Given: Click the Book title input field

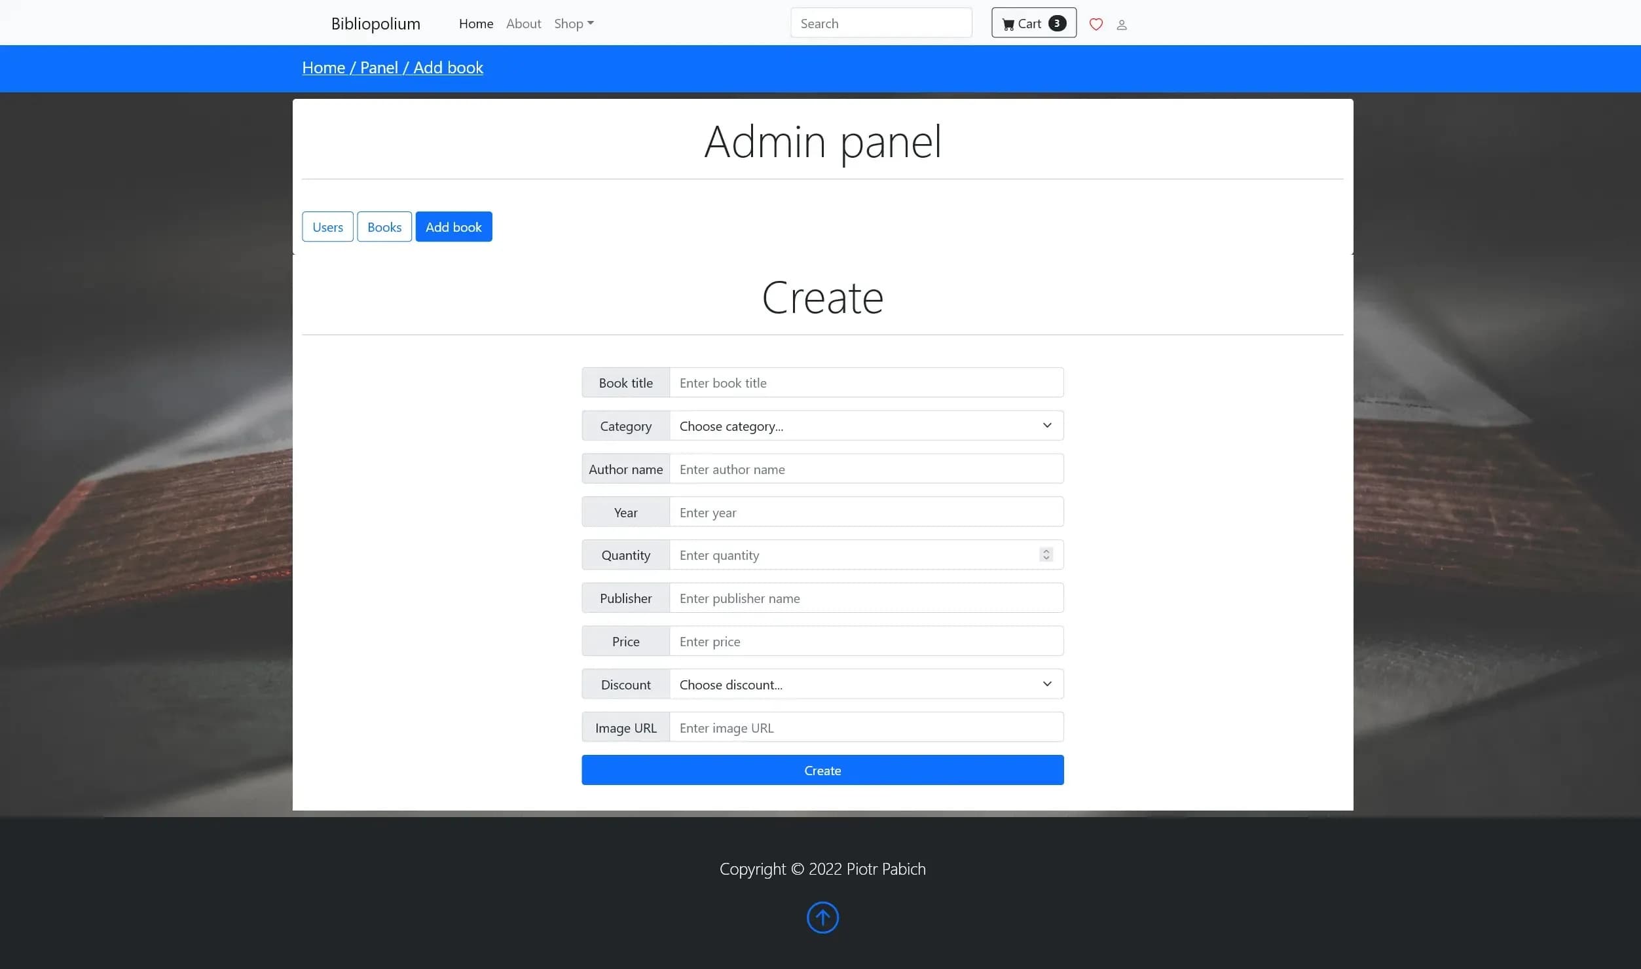Looking at the screenshot, I should point(866,382).
